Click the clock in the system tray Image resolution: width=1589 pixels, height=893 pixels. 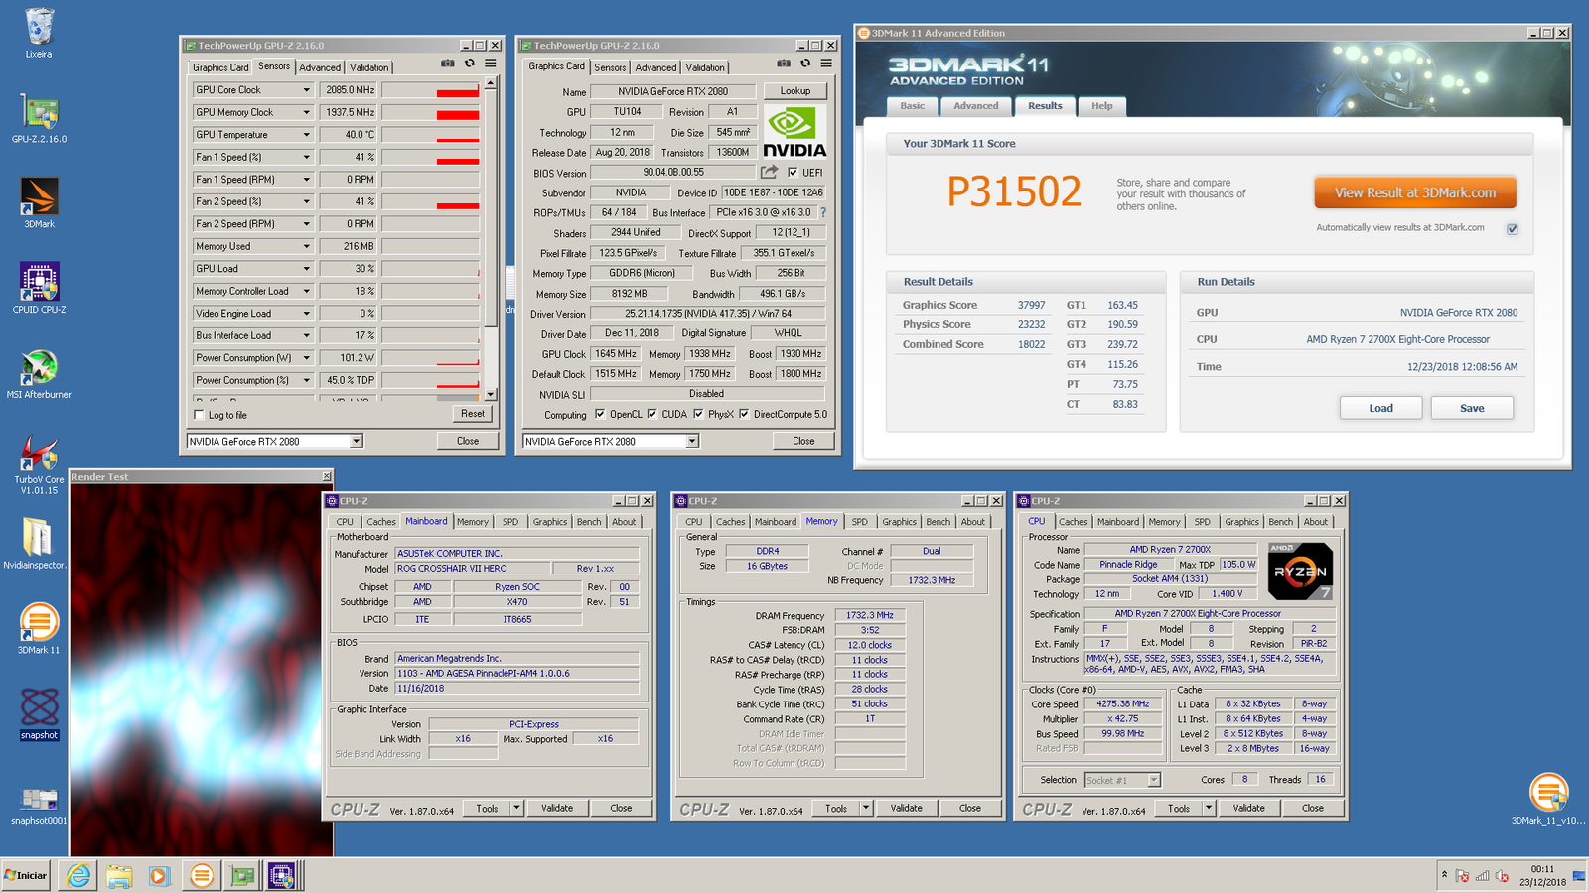pyautogui.click(x=1541, y=876)
